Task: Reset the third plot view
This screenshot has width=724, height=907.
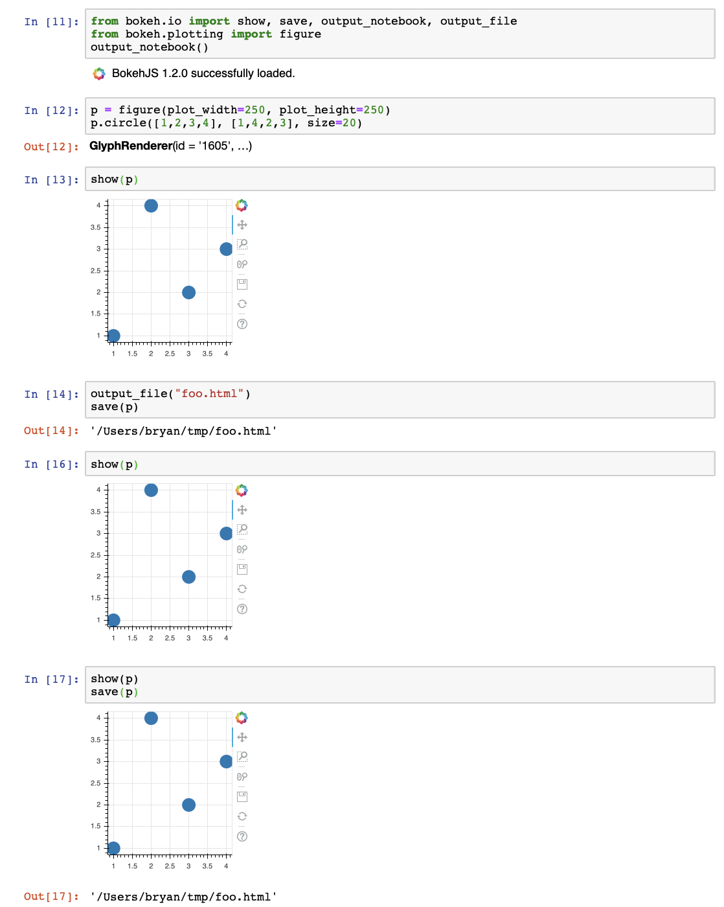Action: coord(243,816)
